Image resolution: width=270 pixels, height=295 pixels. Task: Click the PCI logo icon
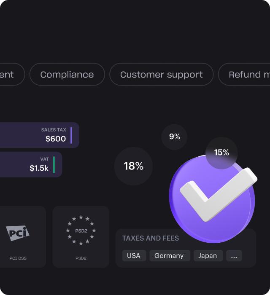pyautogui.click(x=18, y=233)
